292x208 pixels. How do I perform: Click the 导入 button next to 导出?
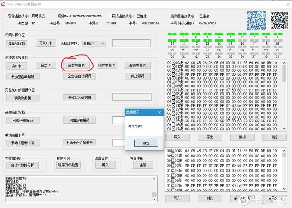coord(177,137)
